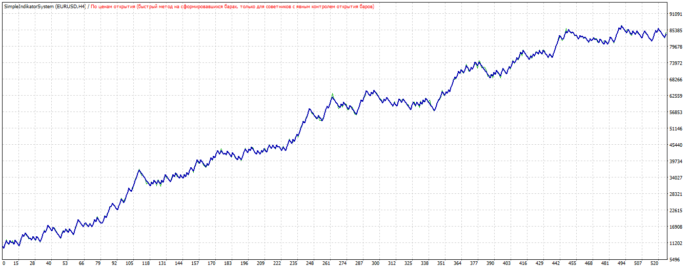This screenshot has width=690, height=268.
Task: Click the 53 trade-number axis label
Action: [65, 263]
